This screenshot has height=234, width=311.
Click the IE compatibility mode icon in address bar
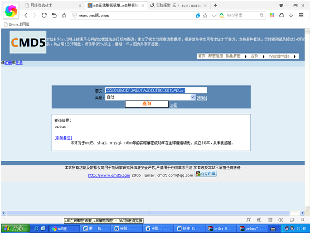[x=197, y=16]
